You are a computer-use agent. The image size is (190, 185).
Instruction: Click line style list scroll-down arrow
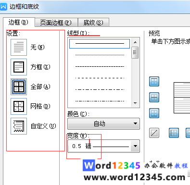point(135,103)
